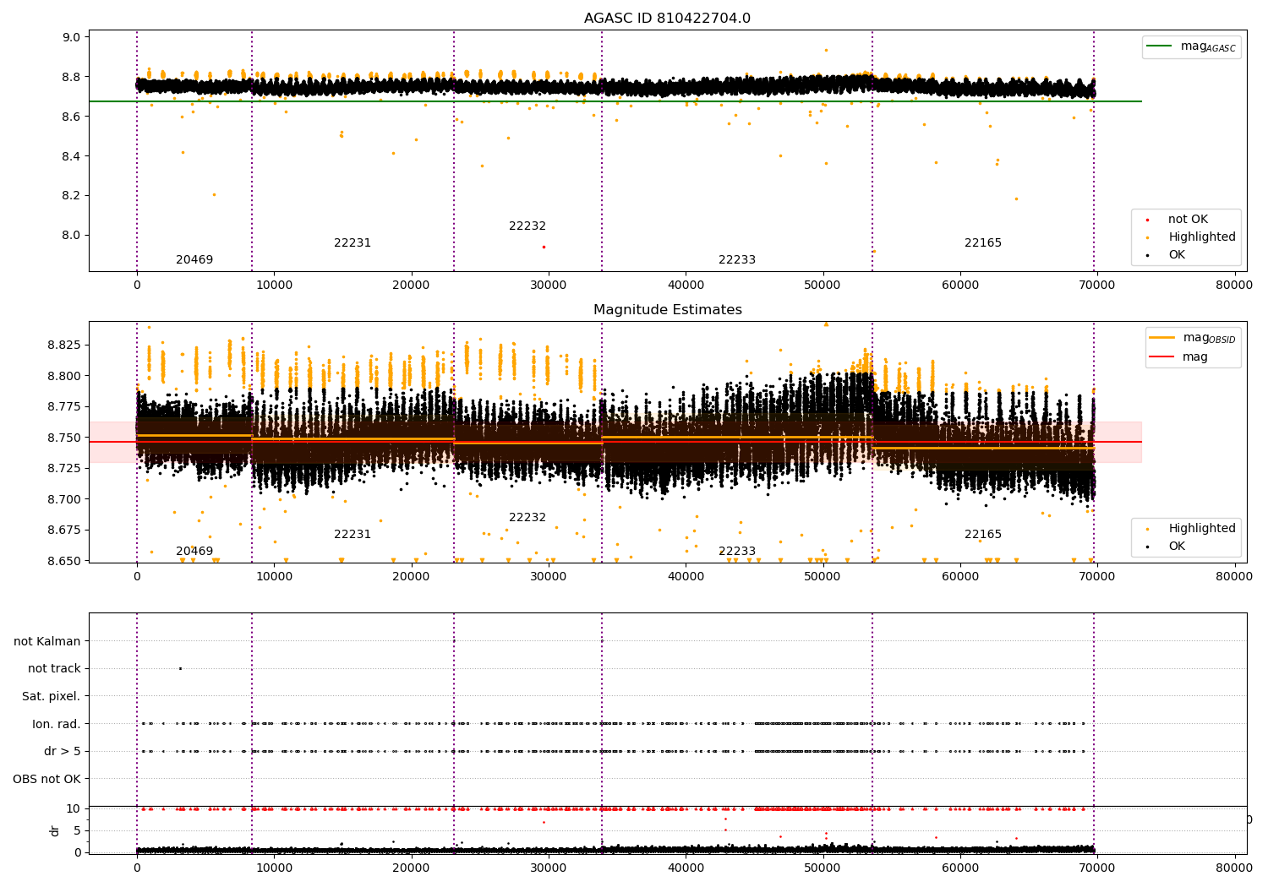The image size is (1268, 887).
Task: Select the mag OBSID legend entry in middle plot
Action: pos(1194,338)
